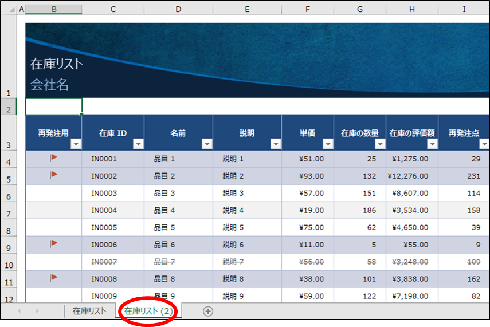
Task: Select the 在庫リスト (2) sheet tab
Action: pos(148,311)
